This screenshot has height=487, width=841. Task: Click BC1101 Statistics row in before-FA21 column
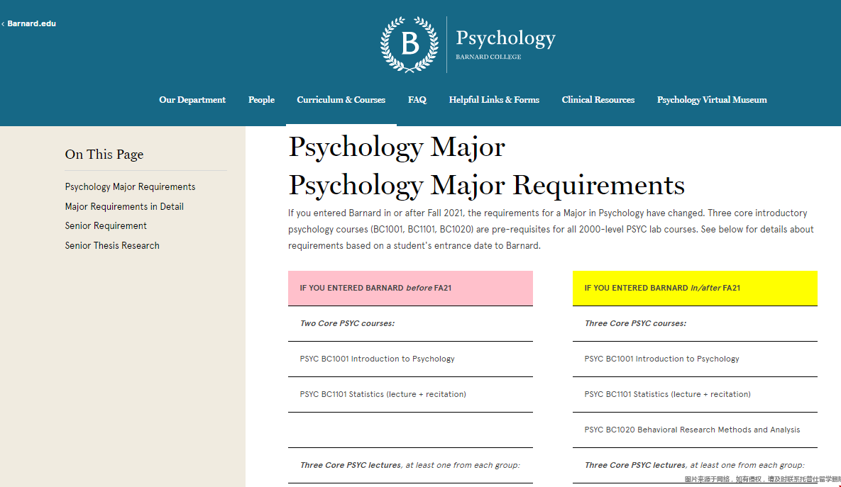click(x=410, y=394)
